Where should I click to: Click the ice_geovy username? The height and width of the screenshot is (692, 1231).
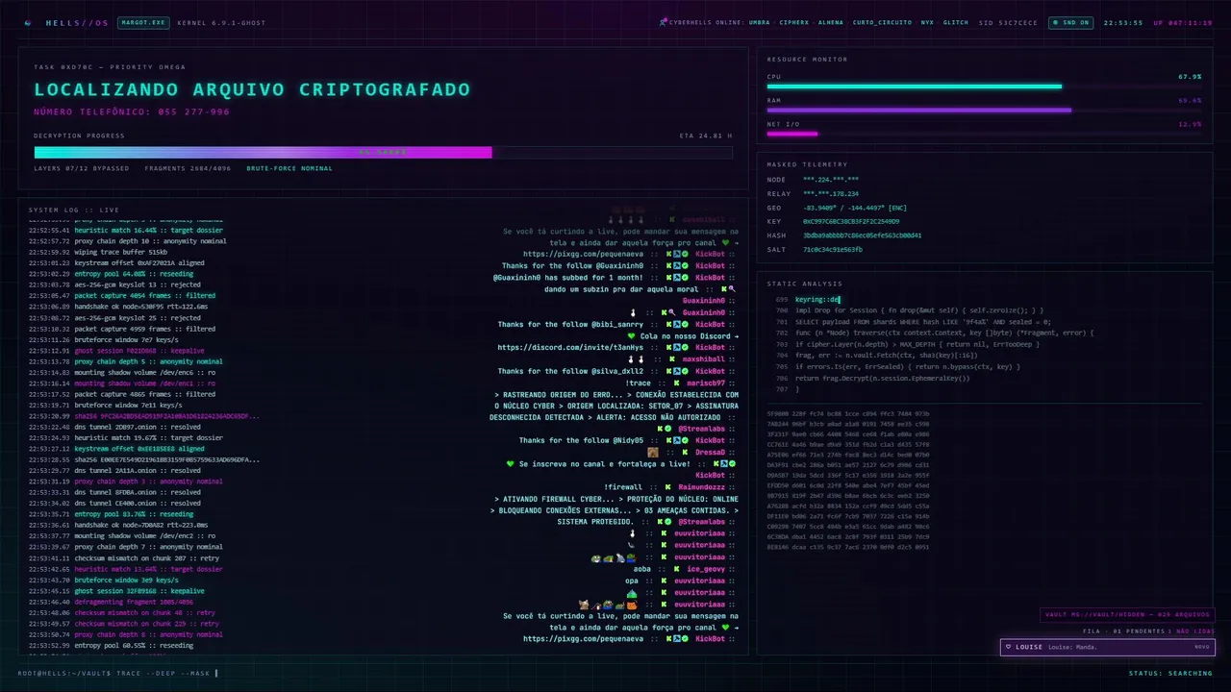(706, 569)
